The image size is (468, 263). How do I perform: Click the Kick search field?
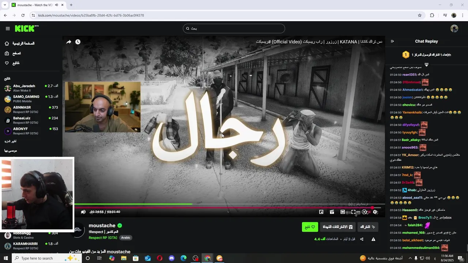pyautogui.click(x=234, y=28)
